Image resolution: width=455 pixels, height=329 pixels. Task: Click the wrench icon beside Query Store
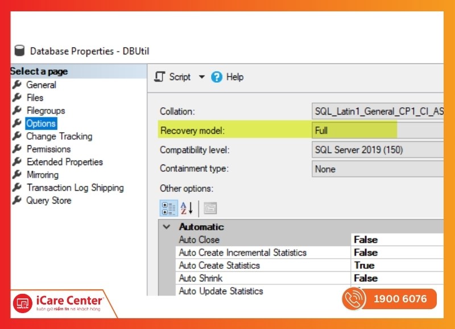(x=17, y=200)
